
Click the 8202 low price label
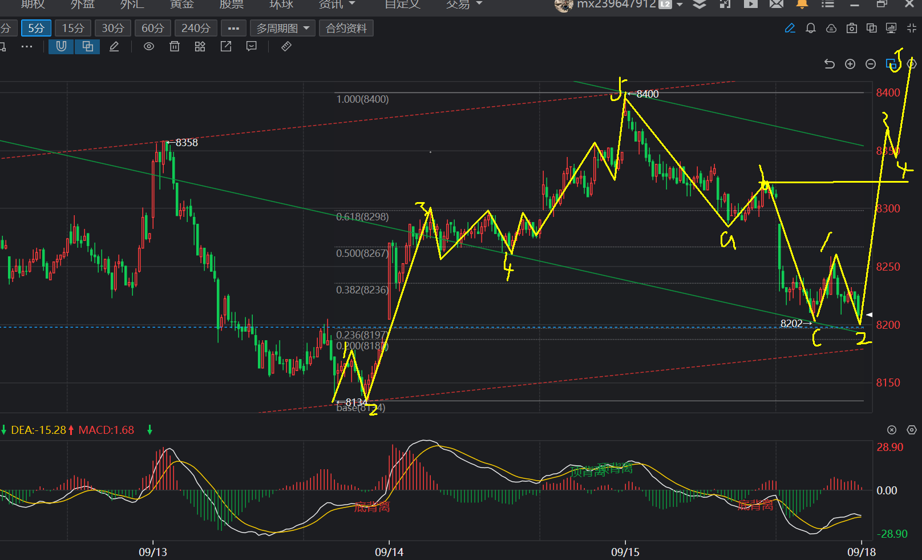(x=791, y=324)
